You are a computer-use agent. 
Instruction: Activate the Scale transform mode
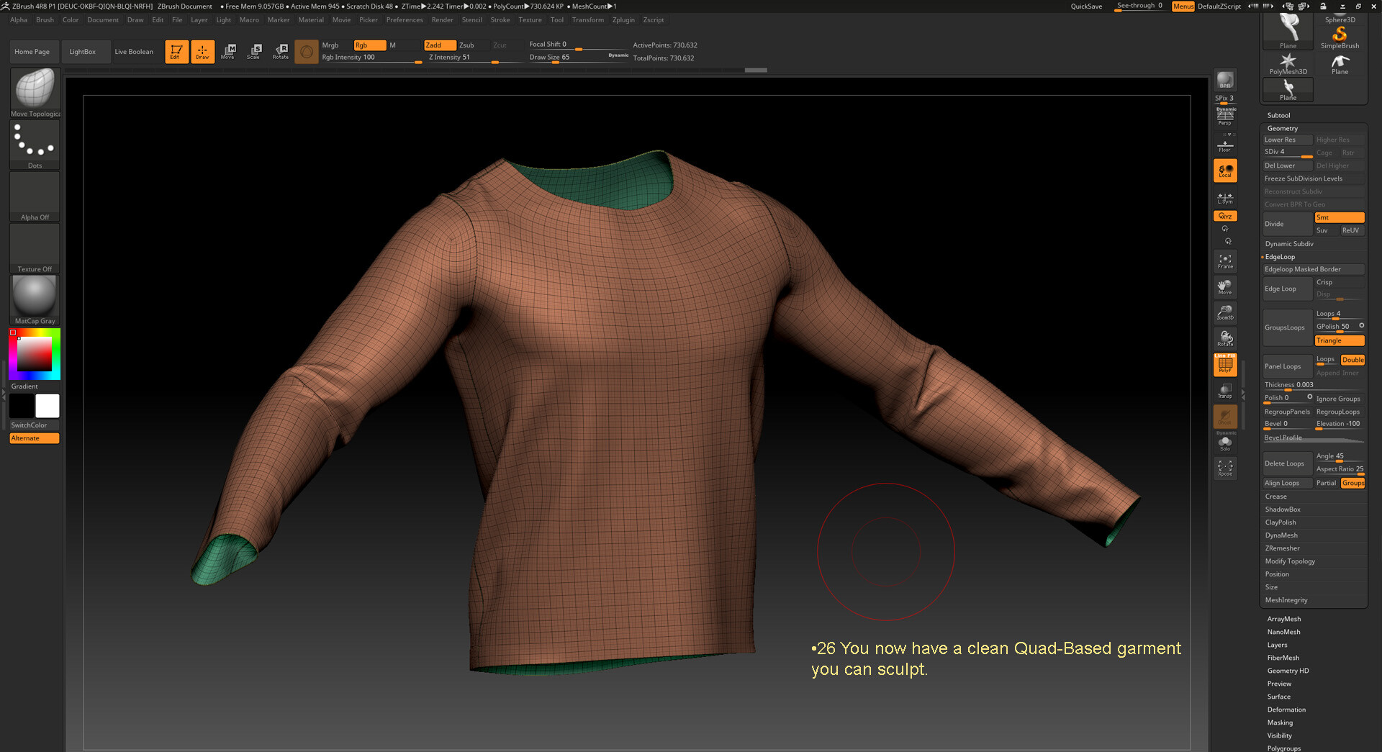tap(254, 51)
